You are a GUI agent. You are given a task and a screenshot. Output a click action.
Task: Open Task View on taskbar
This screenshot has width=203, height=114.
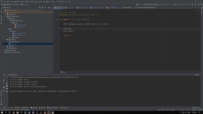10,112
